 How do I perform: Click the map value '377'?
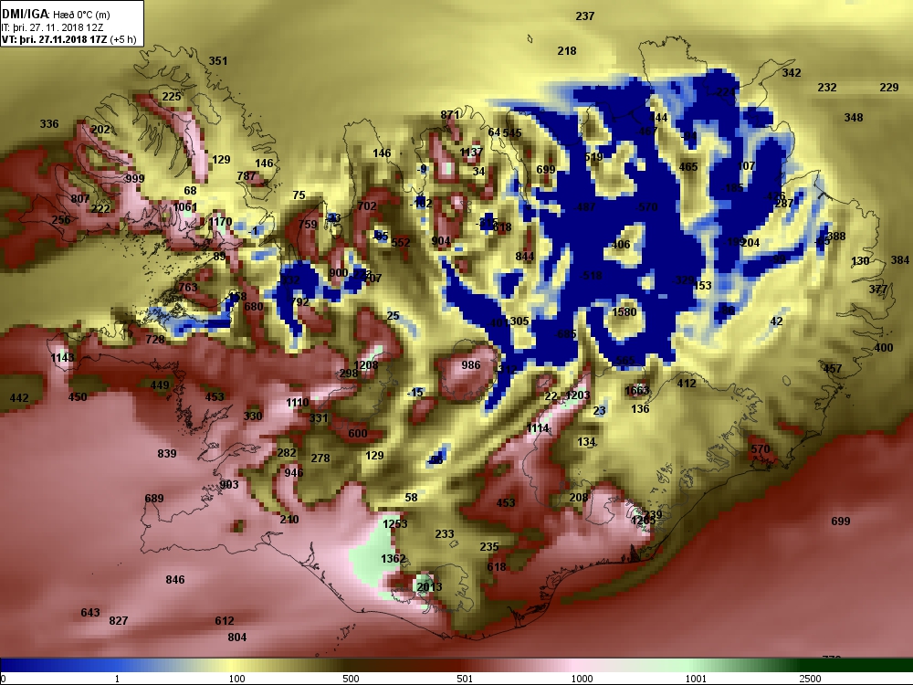pyautogui.click(x=878, y=290)
